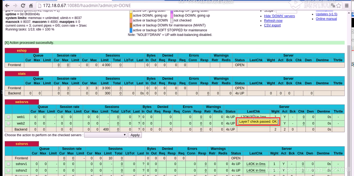
Task: Click the LastChk header in websrvs table
Action: (x=253, y=111)
